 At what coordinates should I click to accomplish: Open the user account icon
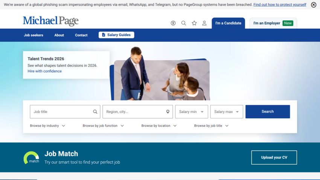[204, 23]
